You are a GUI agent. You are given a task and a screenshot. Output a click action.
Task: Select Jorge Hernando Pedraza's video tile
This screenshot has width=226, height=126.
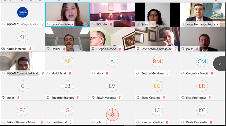coord(202,15)
